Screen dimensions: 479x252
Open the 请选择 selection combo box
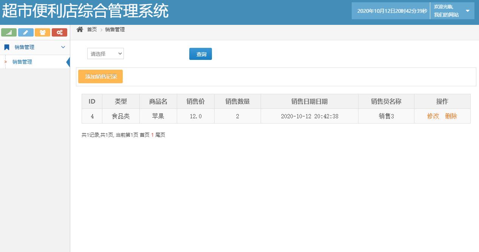[x=105, y=53]
